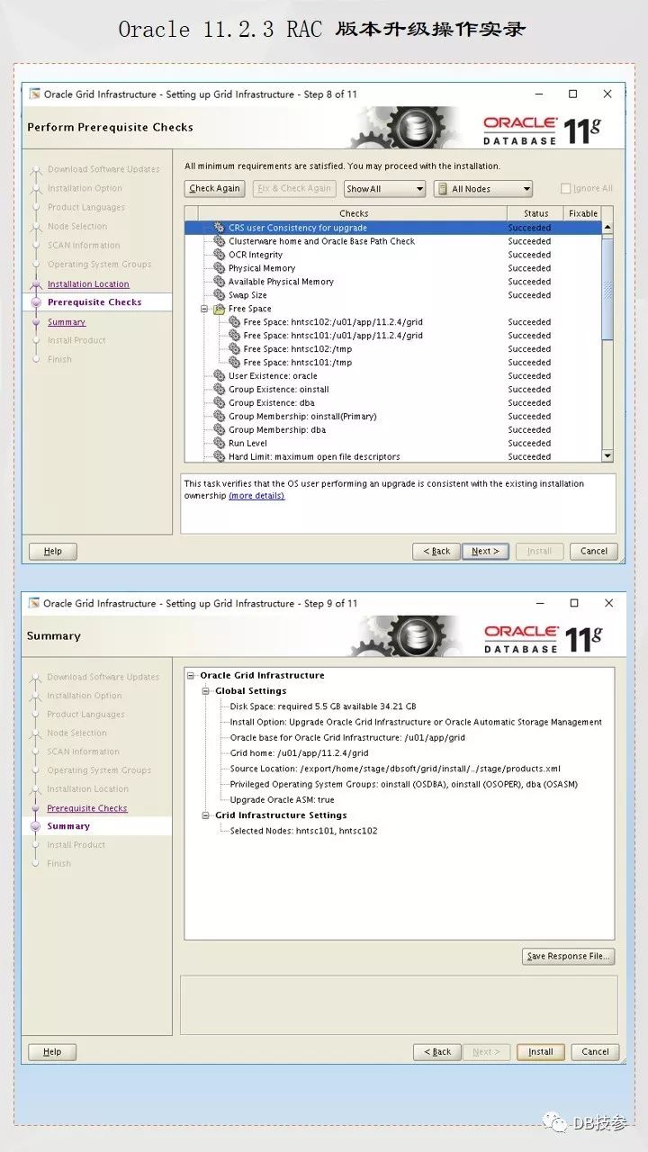Collapse Grid Infrastructure Settings tree node
This screenshot has height=1152, width=648.
[206, 815]
